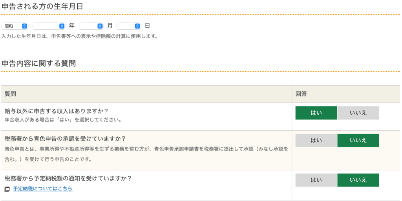Choose はい for 青色申告 approval question
402x201 pixels.
pos(316,140)
